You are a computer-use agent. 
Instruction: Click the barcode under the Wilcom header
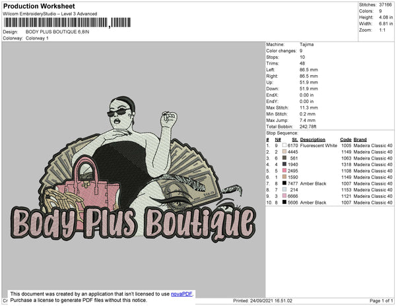[67, 22]
